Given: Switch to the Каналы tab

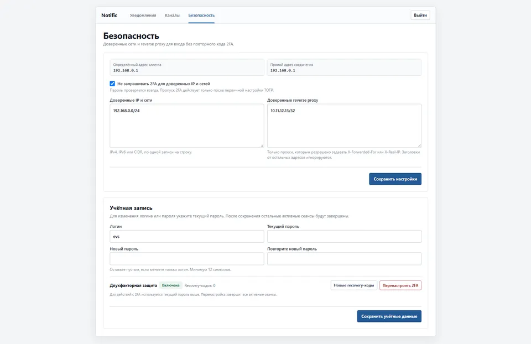Looking at the screenshot, I should tap(172, 15).
